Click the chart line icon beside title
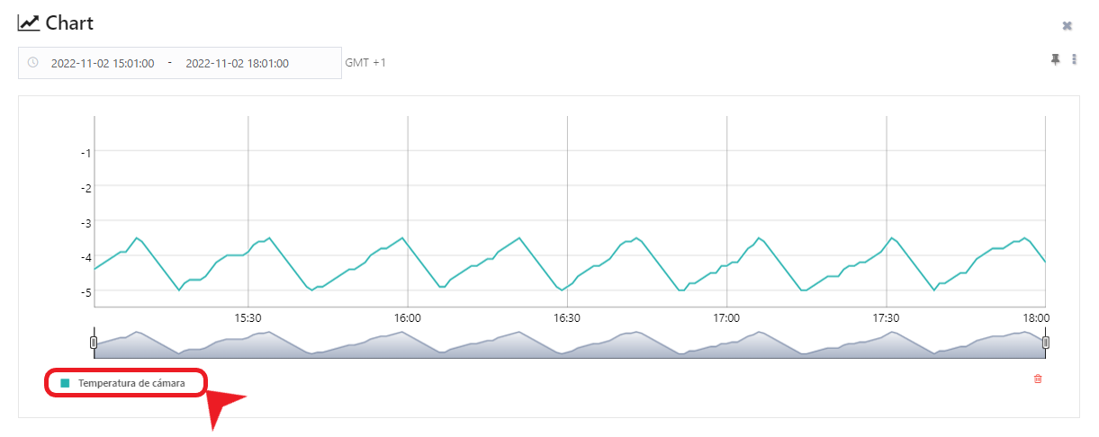1099x437 pixels. click(x=29, y=23)
